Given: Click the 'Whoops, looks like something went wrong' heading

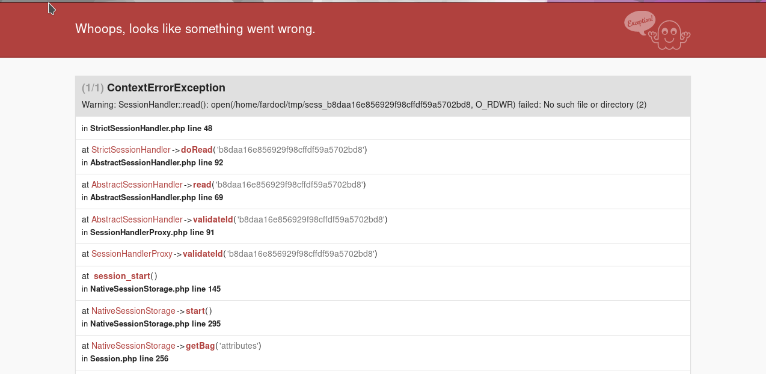Looking at the screenshot, I should [195, 29].
